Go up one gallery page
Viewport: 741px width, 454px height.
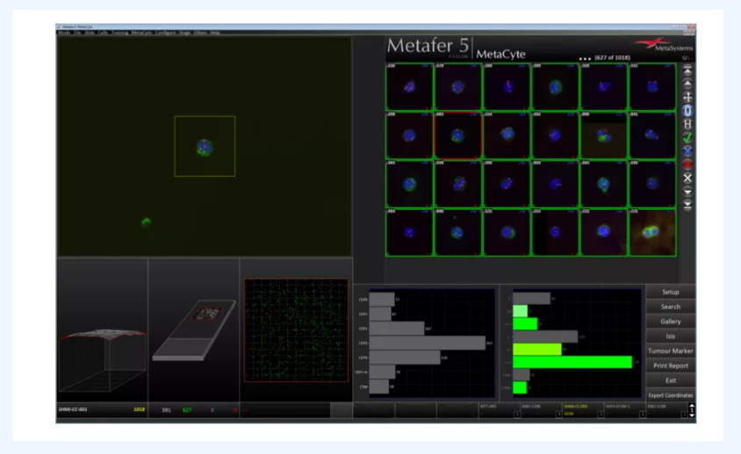tap(687, 84)
